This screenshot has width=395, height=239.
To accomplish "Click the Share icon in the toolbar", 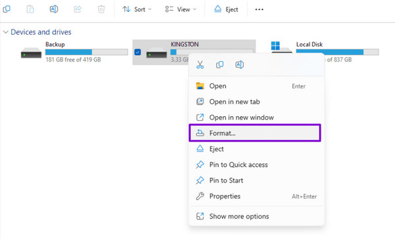I will click(x=78, y=9).
